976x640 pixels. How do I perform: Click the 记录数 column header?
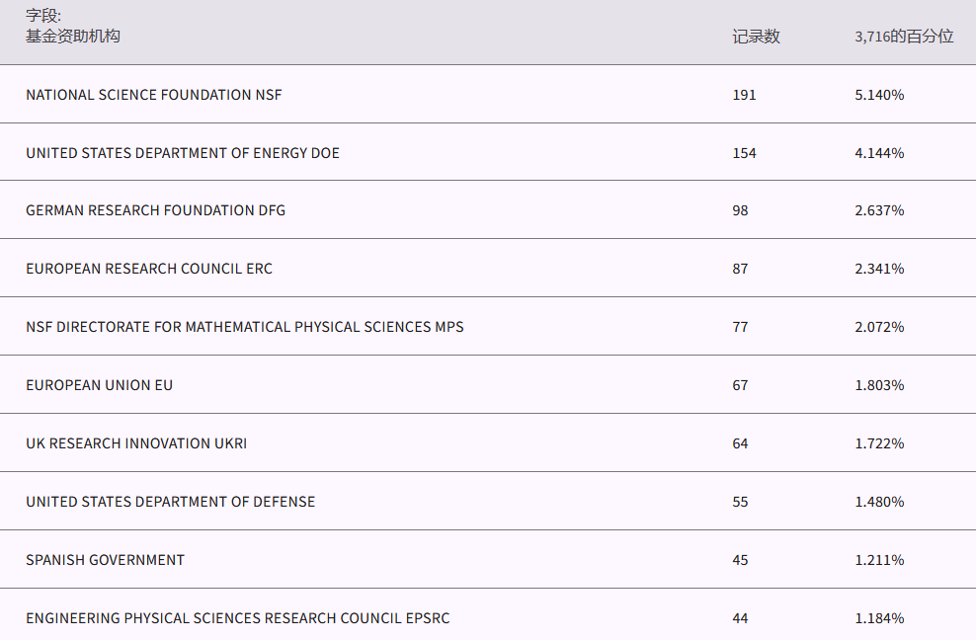pyautogui.click(x=756, y=37)
